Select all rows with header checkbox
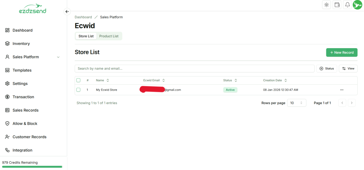 click(x=79, y=80)
